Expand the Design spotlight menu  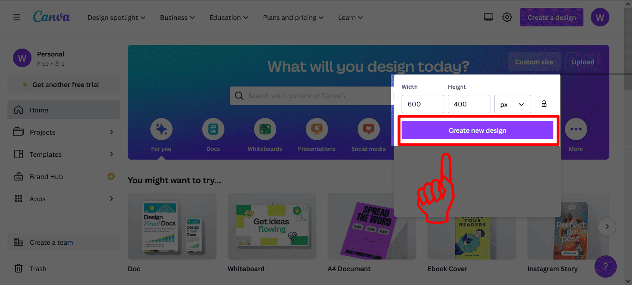tap(116, 18)
